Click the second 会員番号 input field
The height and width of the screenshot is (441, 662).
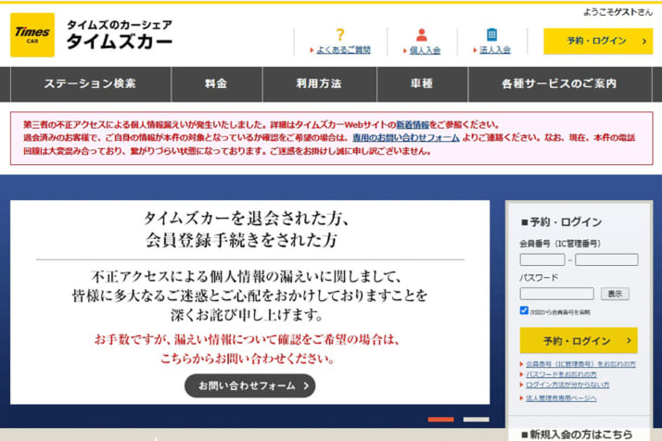pos(606,259)
